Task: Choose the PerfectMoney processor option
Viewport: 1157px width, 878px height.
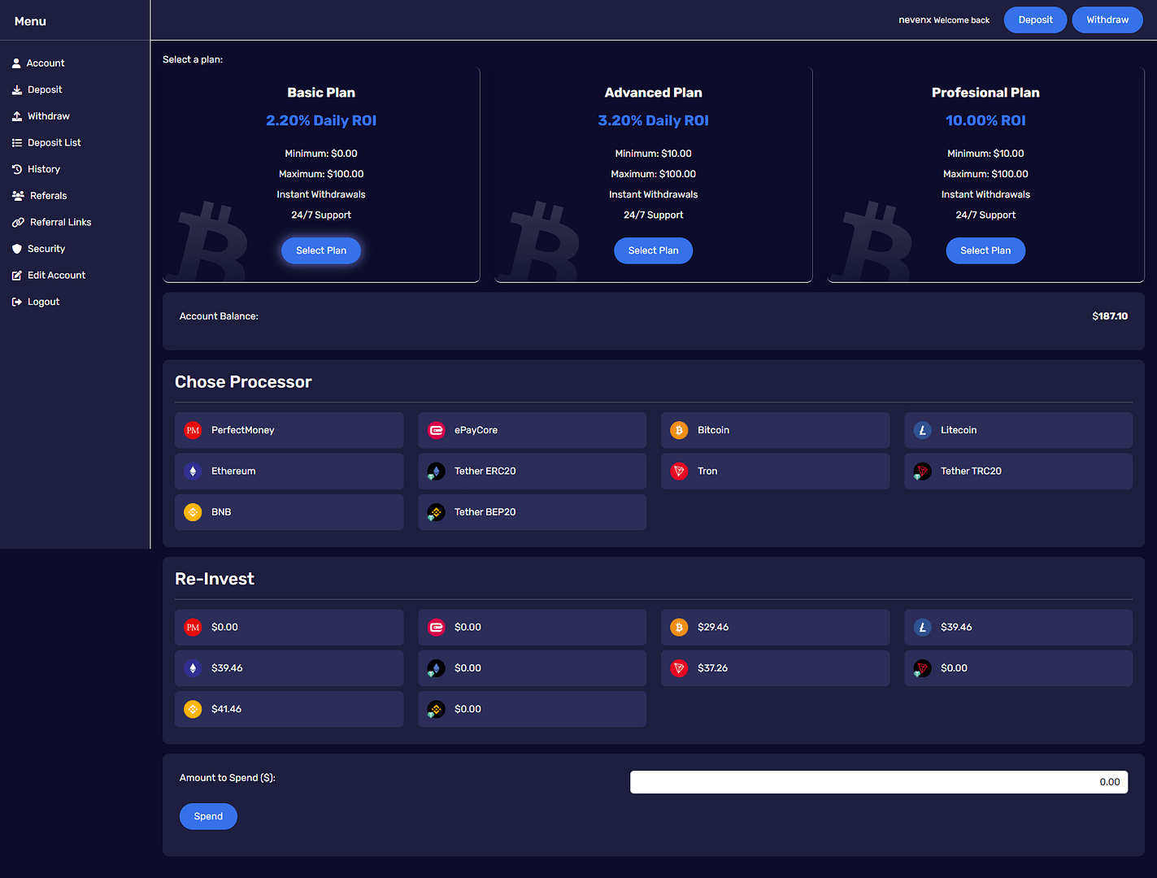Action: click(x=289, y=430)
